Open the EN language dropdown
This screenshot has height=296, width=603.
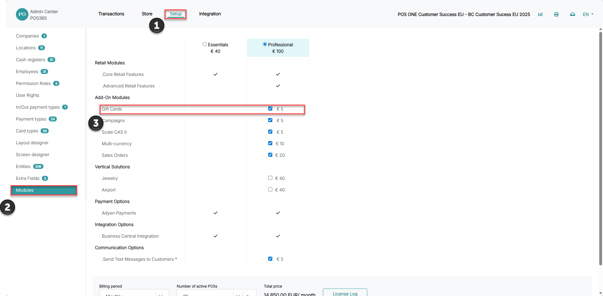588,14
